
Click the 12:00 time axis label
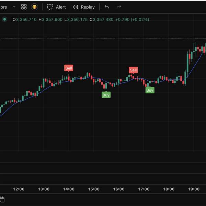19,189
